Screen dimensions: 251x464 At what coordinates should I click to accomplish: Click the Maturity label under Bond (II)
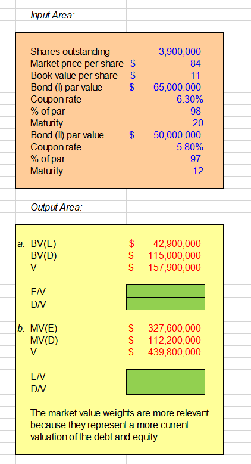point(47,171)
